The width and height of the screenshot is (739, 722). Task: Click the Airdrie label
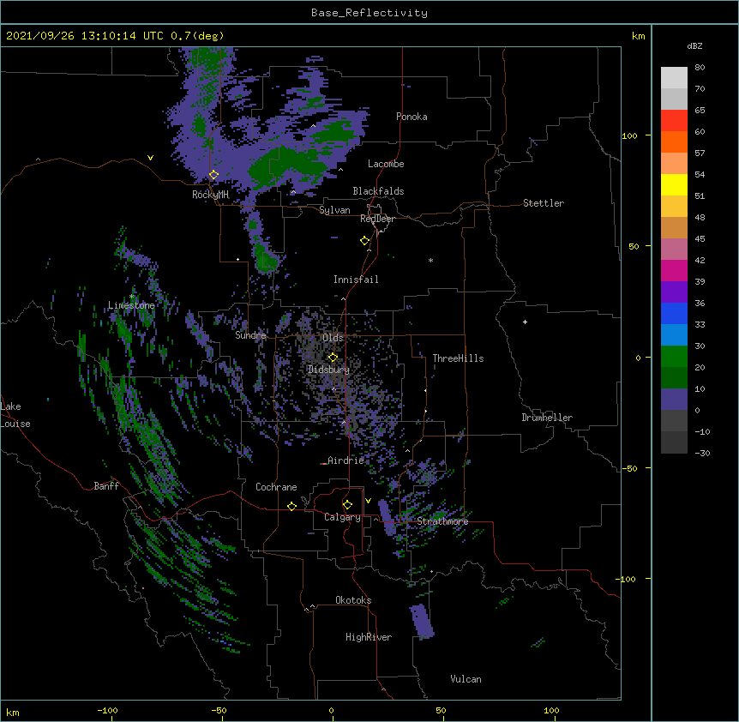pyautogui.click(x=345, y=460)
